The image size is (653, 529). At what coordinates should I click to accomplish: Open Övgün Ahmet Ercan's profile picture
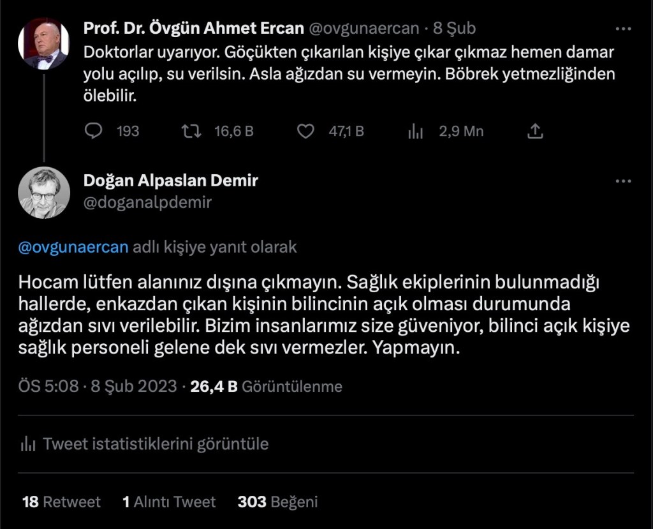[47, 44]
